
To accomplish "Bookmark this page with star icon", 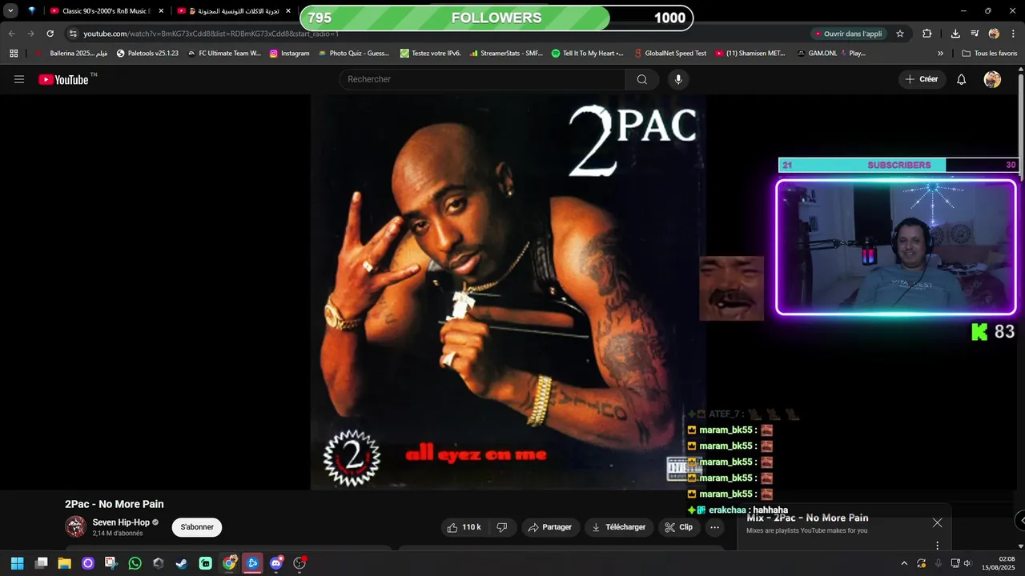I will [x=900, y=34].
